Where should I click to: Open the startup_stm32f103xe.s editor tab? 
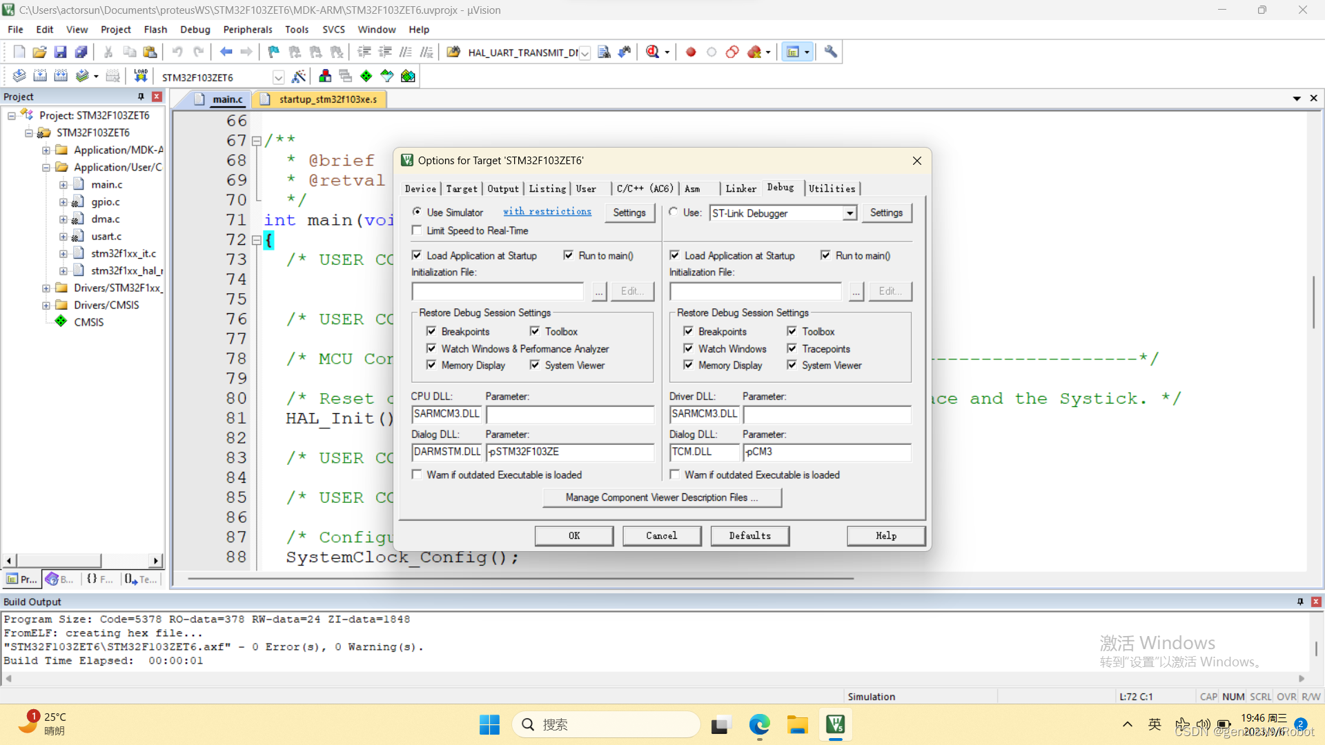(x=328, y=99)
